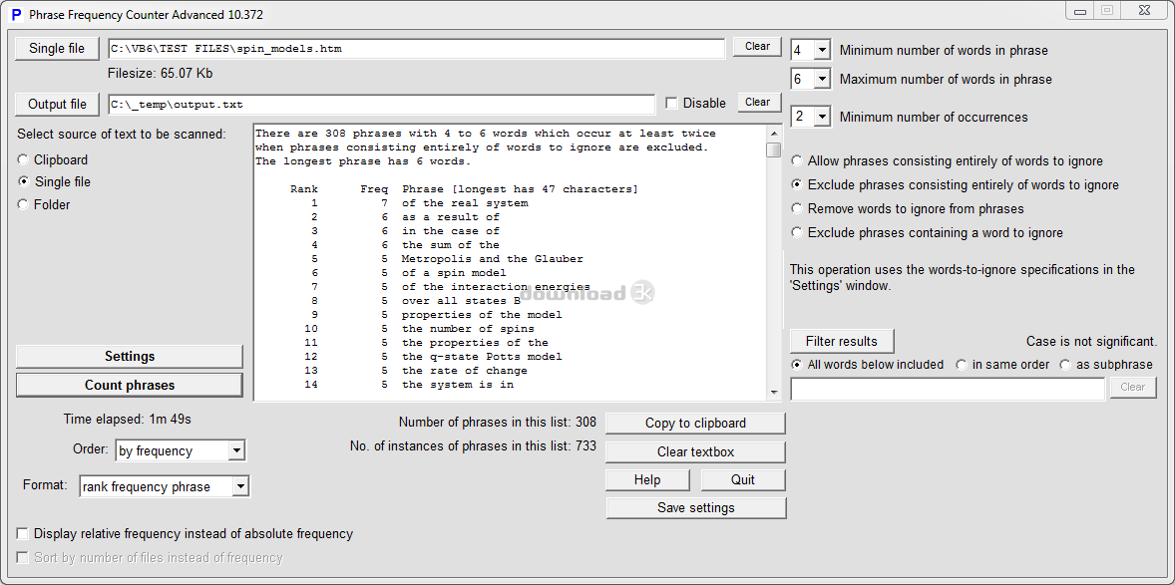Click results scrollbar down arrow

click(774, 393)
